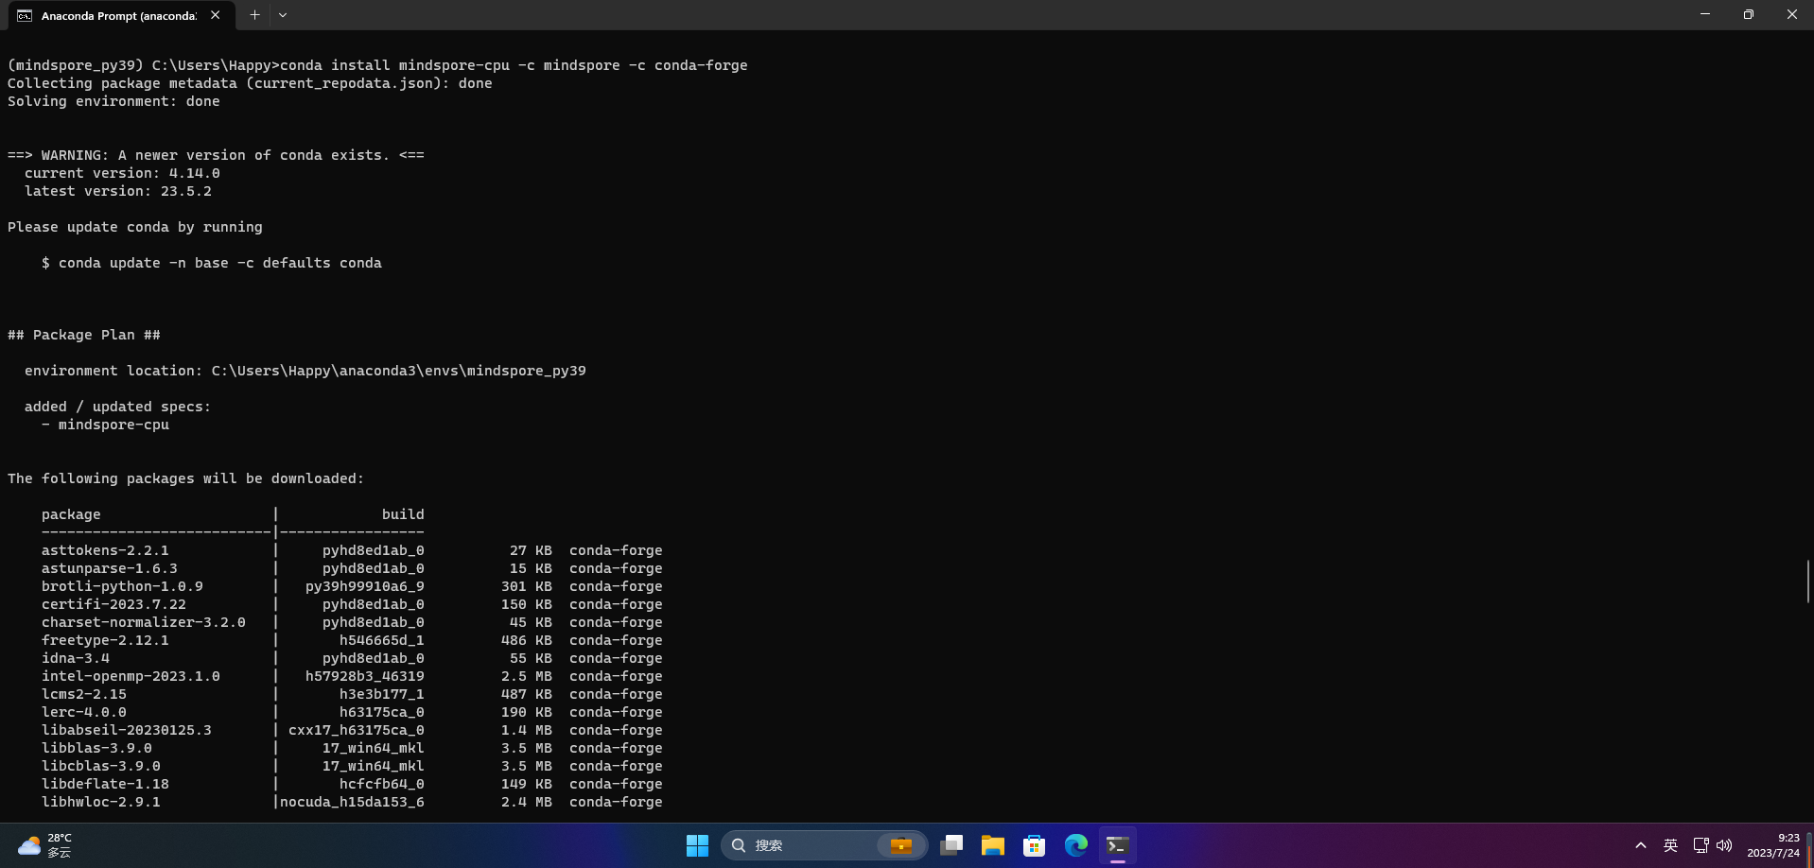Click the intel-openmp-2023.1.0 package row

(352, 676)
